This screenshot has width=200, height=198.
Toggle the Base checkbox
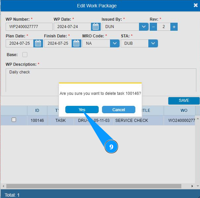tap(25, 55)
